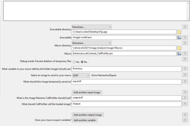Open help for the Macro file field
190x126 pixels.
(185, 54)
